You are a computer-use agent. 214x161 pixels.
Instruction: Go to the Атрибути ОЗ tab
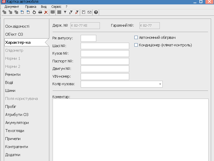tap(27, 115)
